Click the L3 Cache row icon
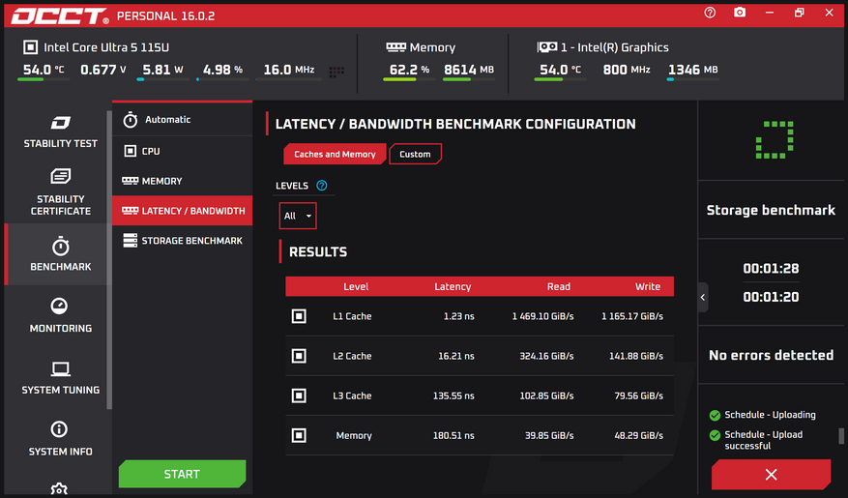This screenshot has height=498, width=848. tap(299, 395)
